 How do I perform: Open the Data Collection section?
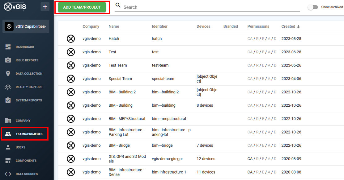(29, 73)
